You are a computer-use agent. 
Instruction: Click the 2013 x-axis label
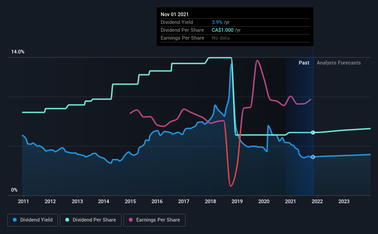coord(77,201)
